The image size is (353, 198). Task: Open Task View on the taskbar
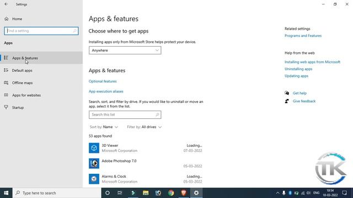120,193
